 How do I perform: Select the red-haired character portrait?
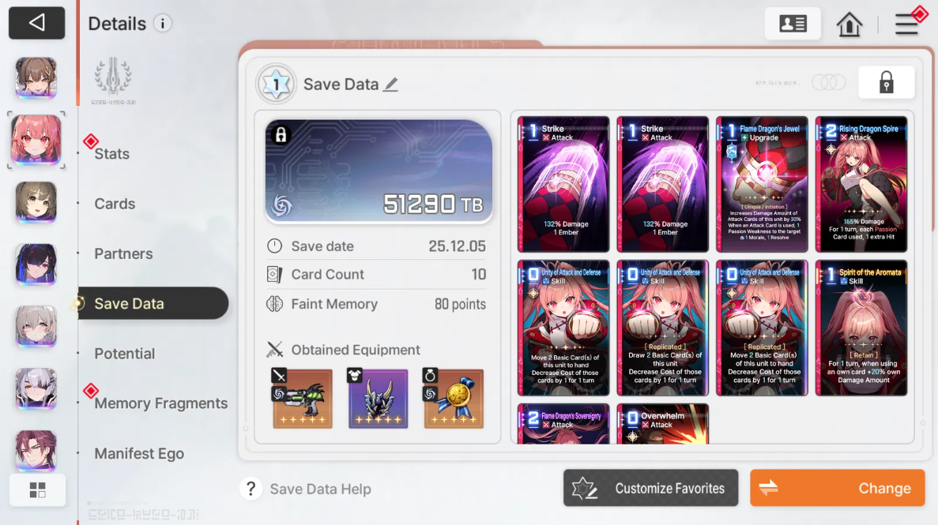tap(36, 141)
